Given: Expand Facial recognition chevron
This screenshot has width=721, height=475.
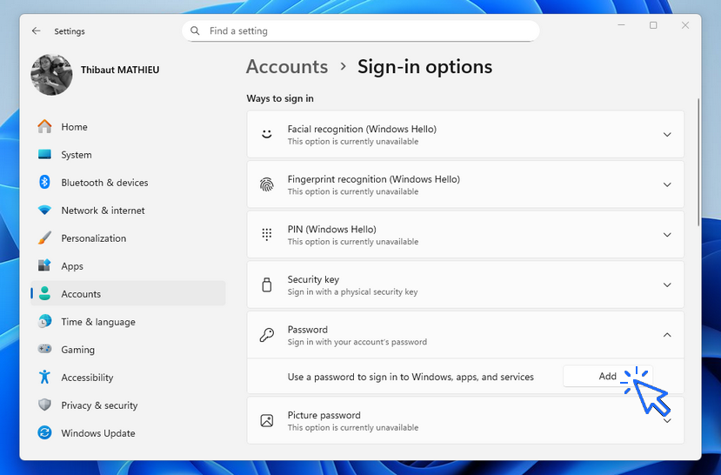Looking at the screenshot, I should point(667,135).
